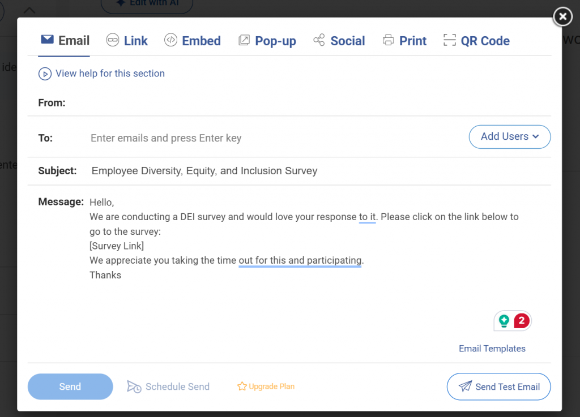Click the Link chain icon
The height and width of the screenshot is (417, 580).
click(112, 40)
